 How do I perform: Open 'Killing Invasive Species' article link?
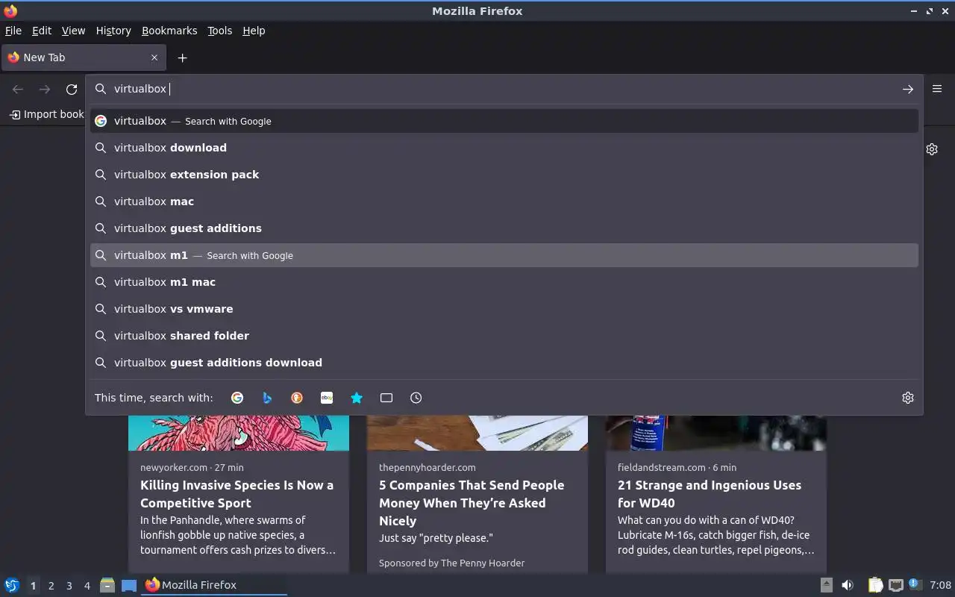click(237, 494)
